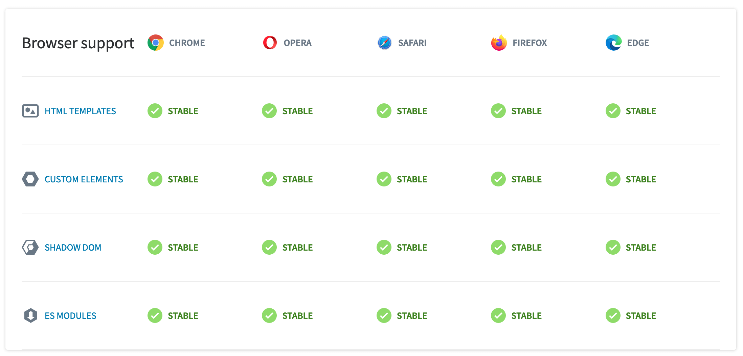The width and height of the screenshot is (743, 356).
Task: Click the Safari compass logo icon
Action: [384, 43]
